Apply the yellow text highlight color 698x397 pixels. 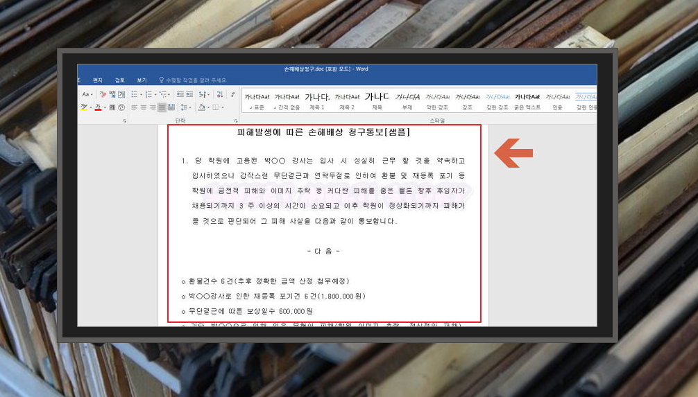(84, 107)
